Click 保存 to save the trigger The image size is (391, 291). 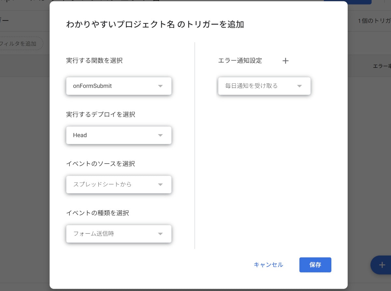tap(315, 265)
